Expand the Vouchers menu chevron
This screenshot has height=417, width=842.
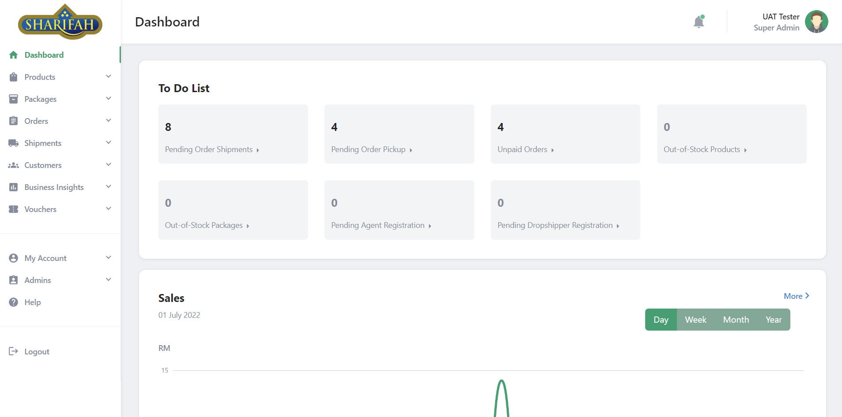point(109,209)
